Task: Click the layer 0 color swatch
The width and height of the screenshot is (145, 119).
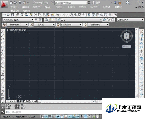Action: point(62,20)
